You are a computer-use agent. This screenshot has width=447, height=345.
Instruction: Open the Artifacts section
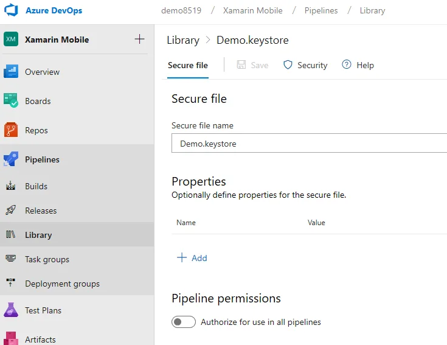[40, 340]
